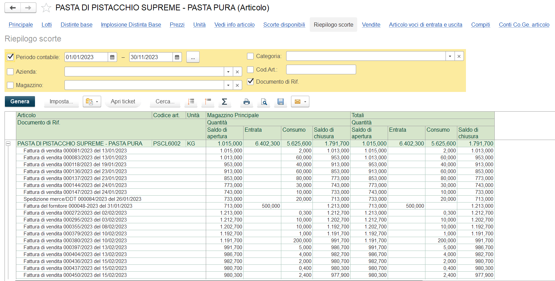
Task: Open the Lotti tab
Action: point(47,25)
